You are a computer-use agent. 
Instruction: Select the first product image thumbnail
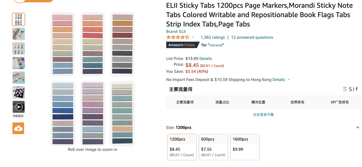(x=18, y=19)
